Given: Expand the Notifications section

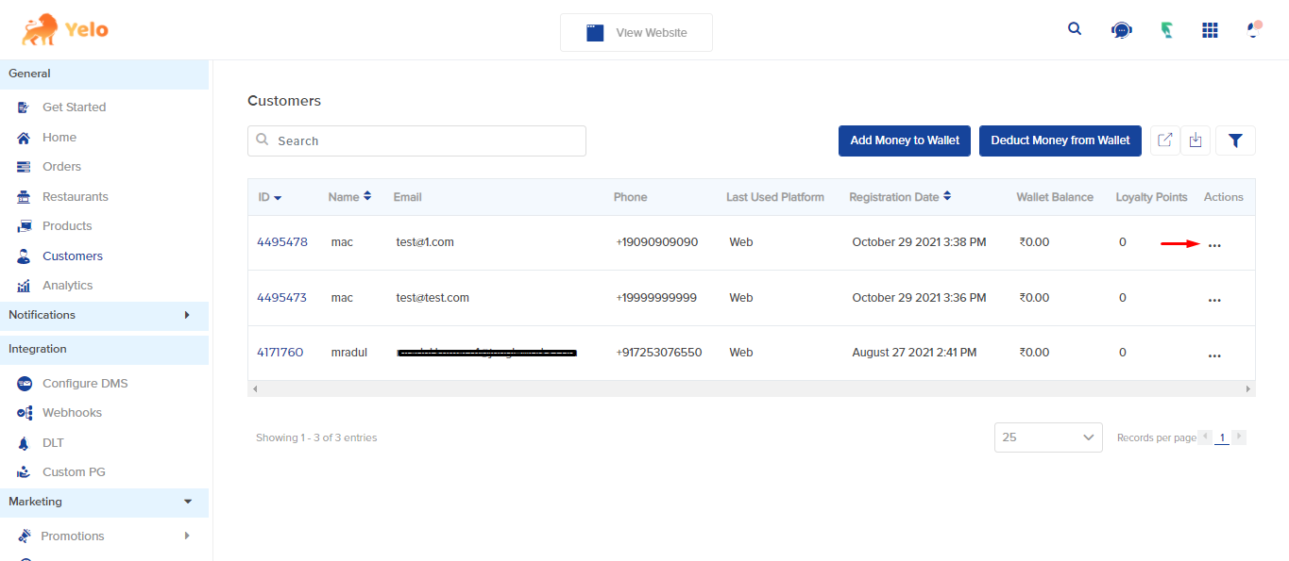Looking at the screenshot, I should [x=104, y=315].
